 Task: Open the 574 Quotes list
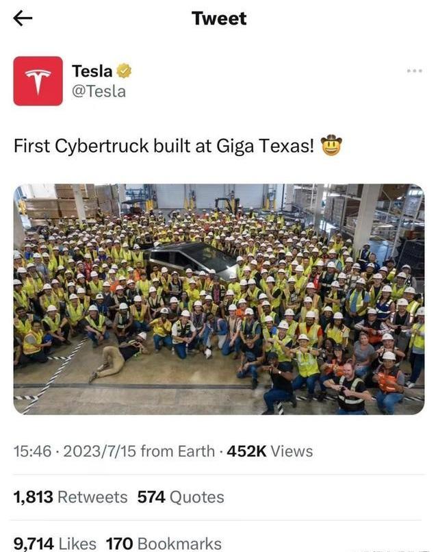coord(181,497)
